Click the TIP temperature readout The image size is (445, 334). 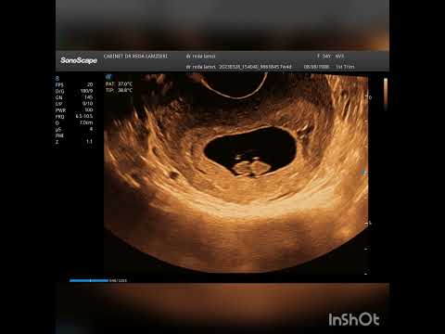click(x=119, y=90)
